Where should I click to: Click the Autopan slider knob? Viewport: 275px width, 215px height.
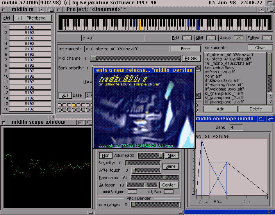(145, 185)
